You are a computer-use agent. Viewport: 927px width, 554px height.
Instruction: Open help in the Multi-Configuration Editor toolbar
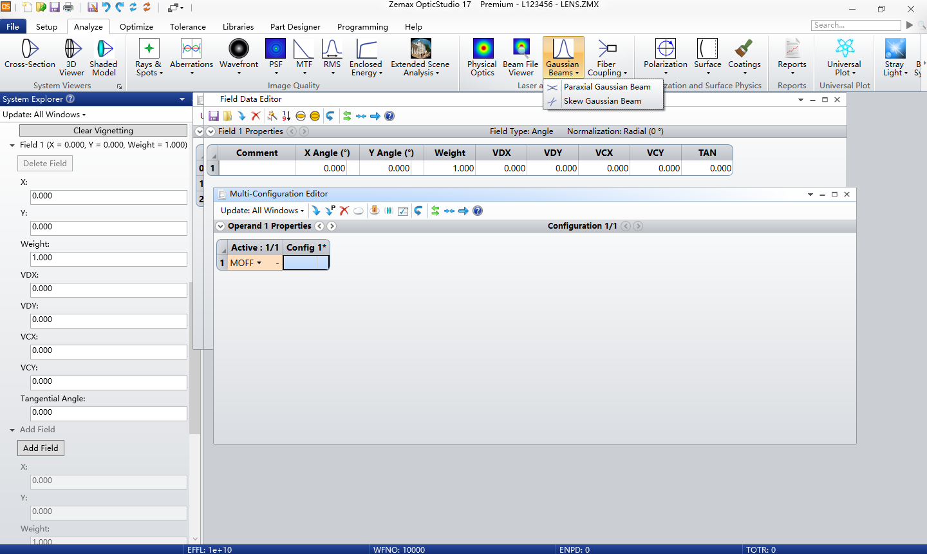pyautogui.click(x=478, y=211)
